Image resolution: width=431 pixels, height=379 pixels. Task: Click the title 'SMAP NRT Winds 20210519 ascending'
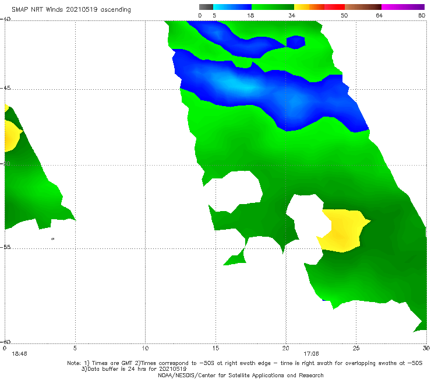[x=71, y=10]
